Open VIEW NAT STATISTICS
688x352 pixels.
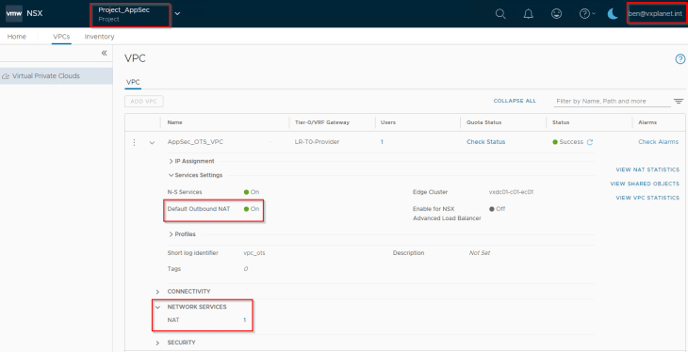tap(647, 169)
